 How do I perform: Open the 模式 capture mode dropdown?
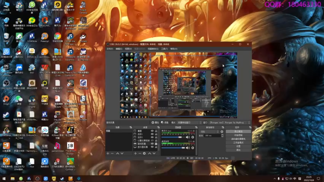pyautogui.click(x=189, y=123)
